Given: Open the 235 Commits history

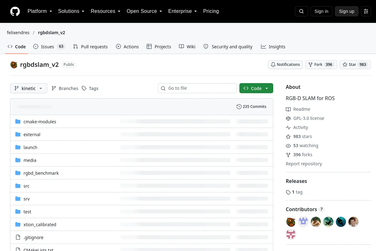Looking at the screenshot, I should click(251, 107).
